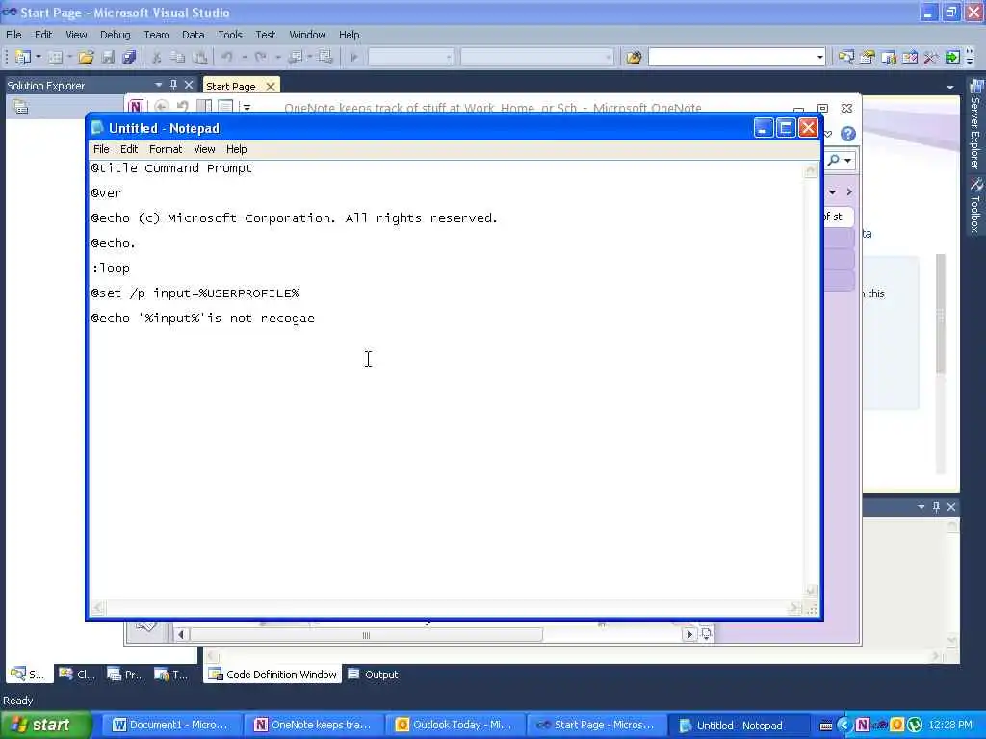This screenshot has width=986, height=739.
Task: Click Notepad line @set /p input=%USERPROFILE%
Action: [x=195, y=293]
